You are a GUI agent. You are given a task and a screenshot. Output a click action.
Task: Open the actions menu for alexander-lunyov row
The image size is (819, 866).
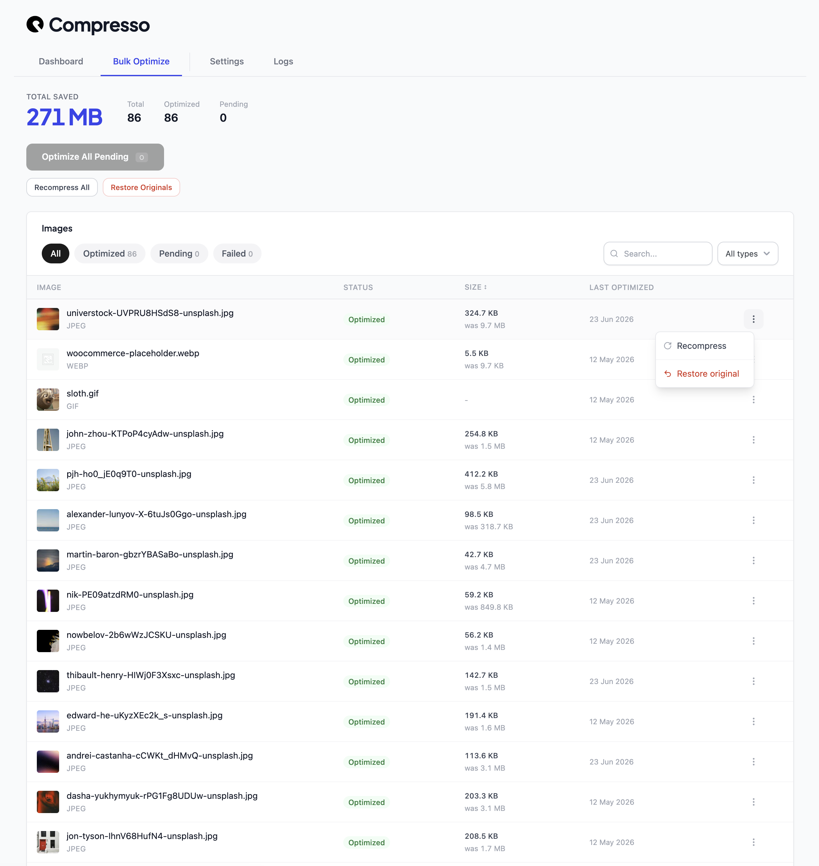(753, 520)
